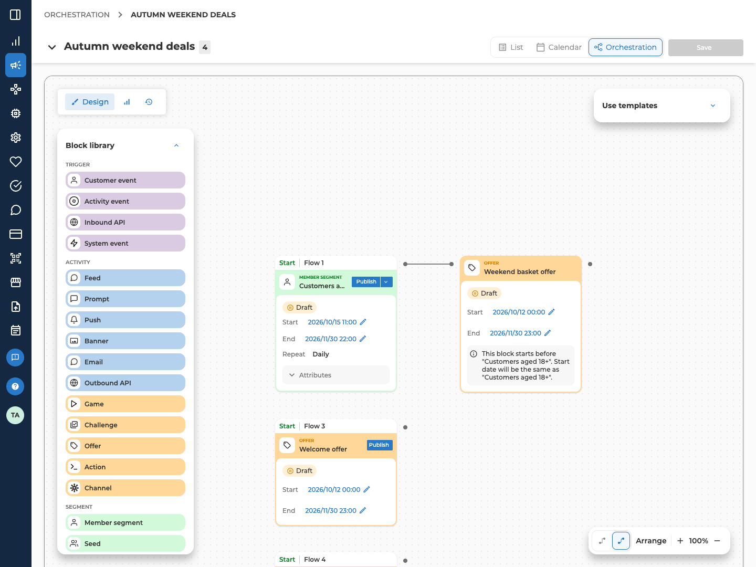Edit the Welcome offer start date pencil
Image resolution: width=756 pixels, height=567 pixels.
click(366, 489)
